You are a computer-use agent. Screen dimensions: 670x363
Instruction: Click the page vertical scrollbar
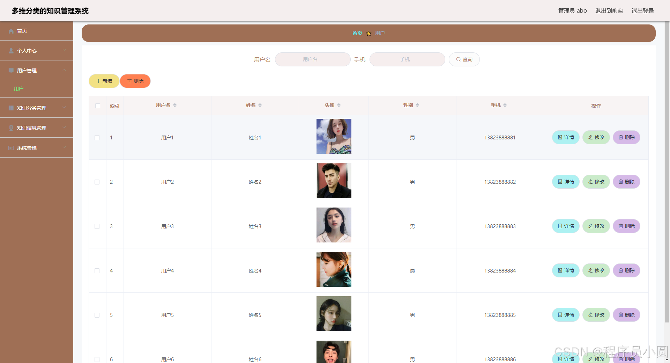click(667, 171)
